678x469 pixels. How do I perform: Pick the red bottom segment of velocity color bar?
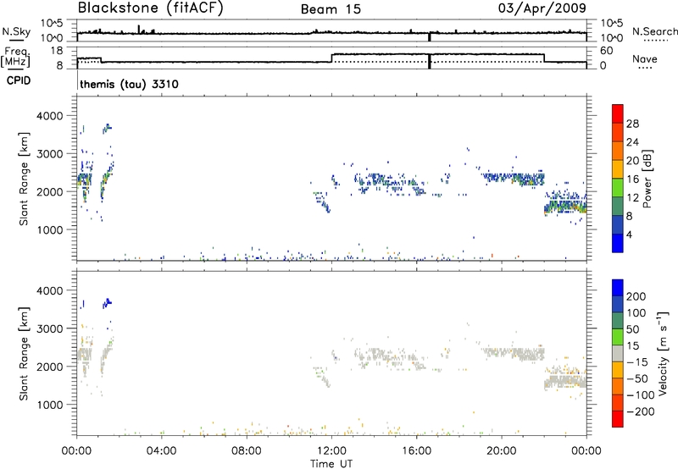(x=618, y=419)
